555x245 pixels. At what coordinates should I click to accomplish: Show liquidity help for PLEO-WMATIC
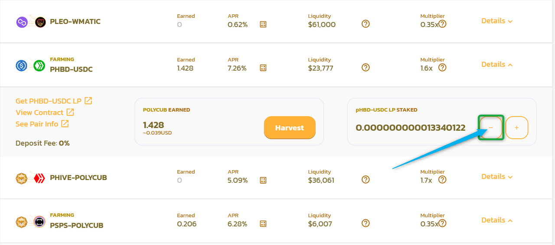366,24
